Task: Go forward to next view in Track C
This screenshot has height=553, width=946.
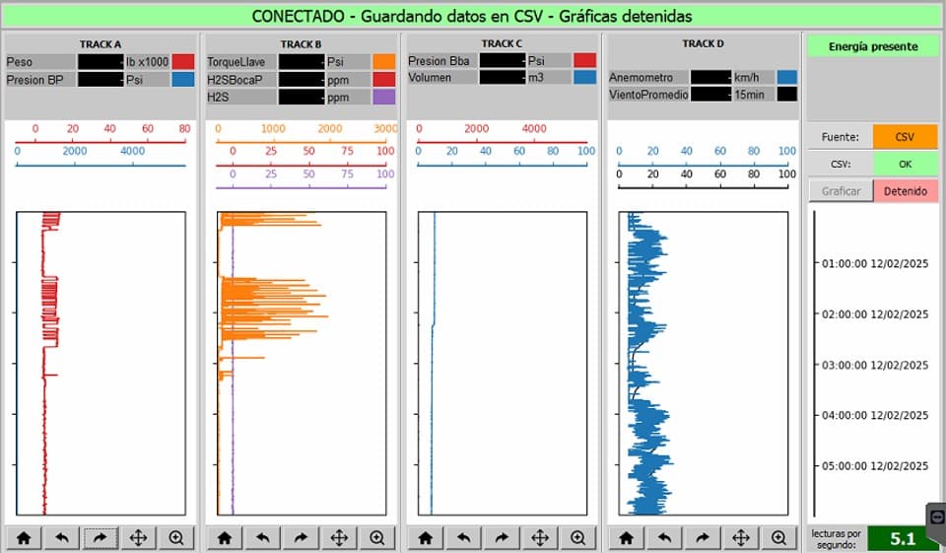Action: (502, 537)
